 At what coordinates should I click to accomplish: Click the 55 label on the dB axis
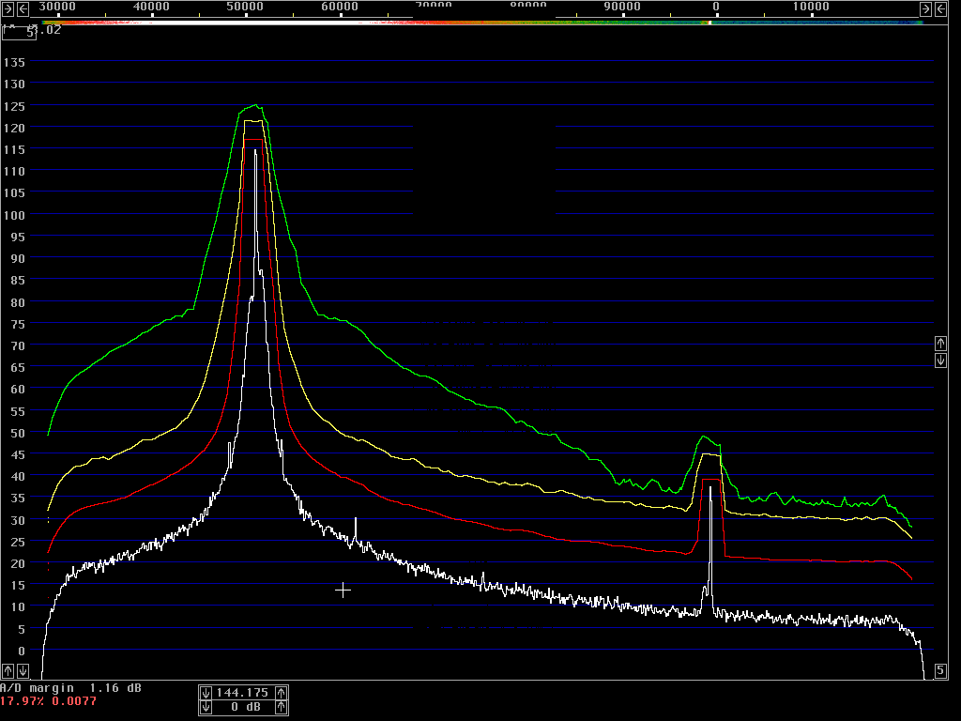point(18,411)
